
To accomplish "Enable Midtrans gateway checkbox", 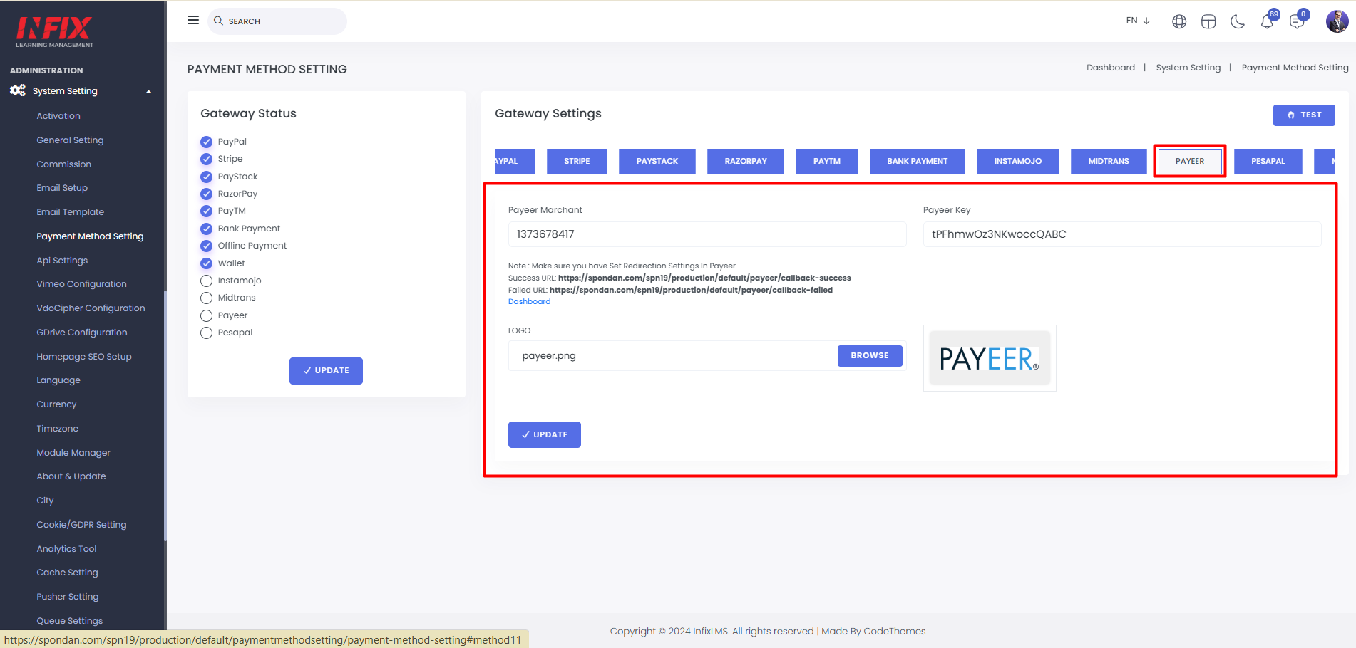I will (207, 298).
